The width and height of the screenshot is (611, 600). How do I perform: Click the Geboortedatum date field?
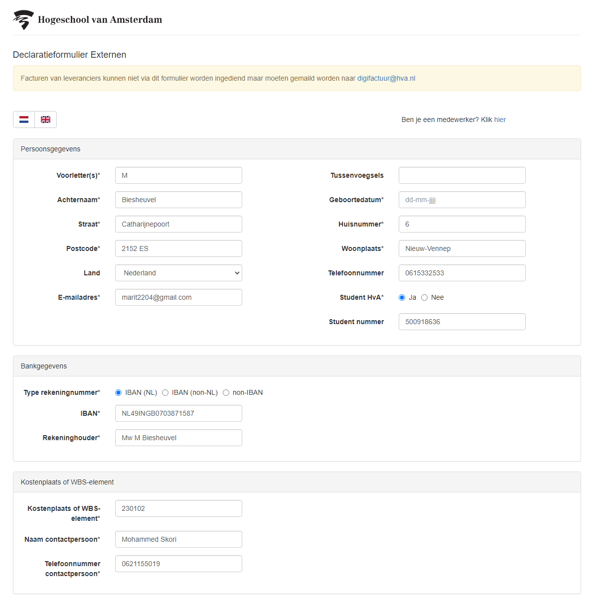point(462,200)
